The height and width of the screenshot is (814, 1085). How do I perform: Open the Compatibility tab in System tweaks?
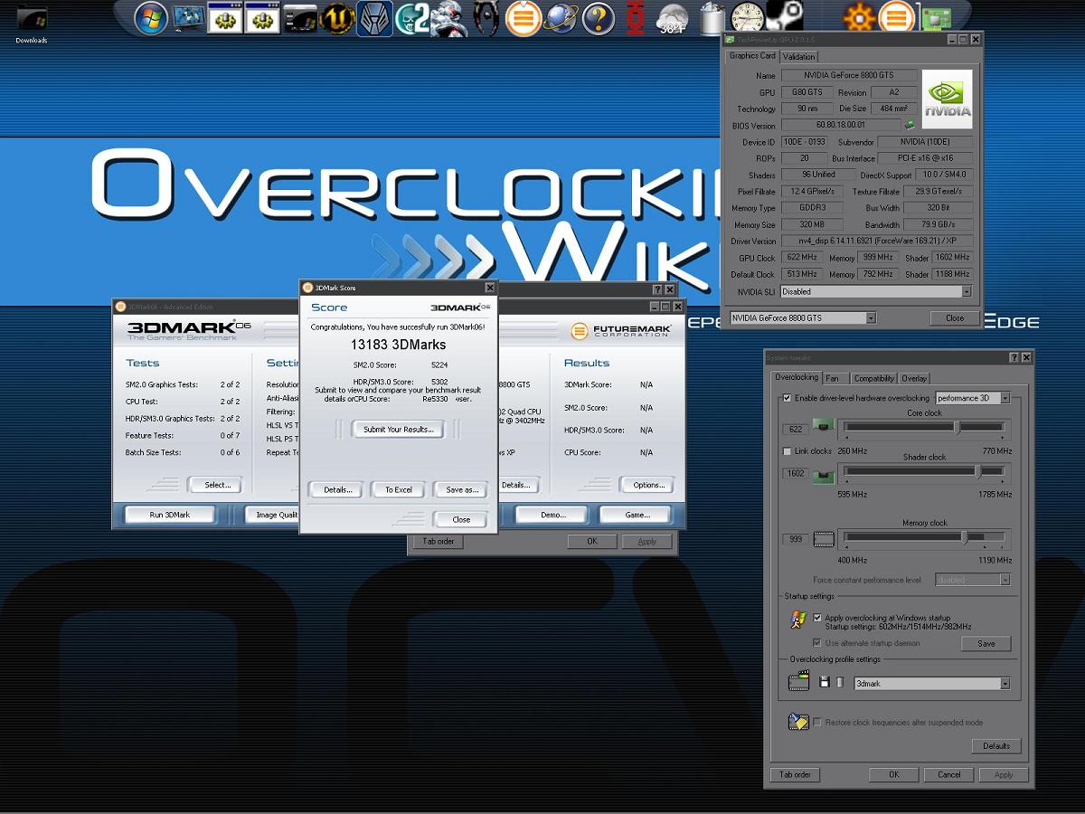click(x=874, y=378)
